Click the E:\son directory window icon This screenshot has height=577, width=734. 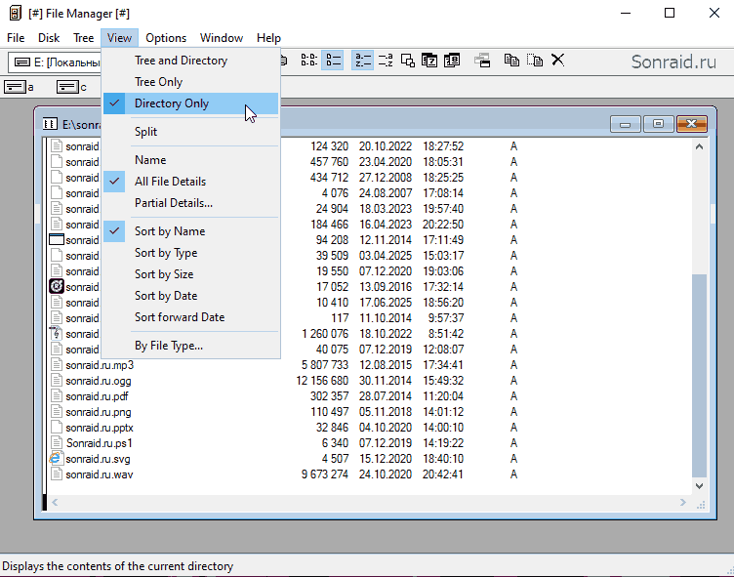pos(50,124)
